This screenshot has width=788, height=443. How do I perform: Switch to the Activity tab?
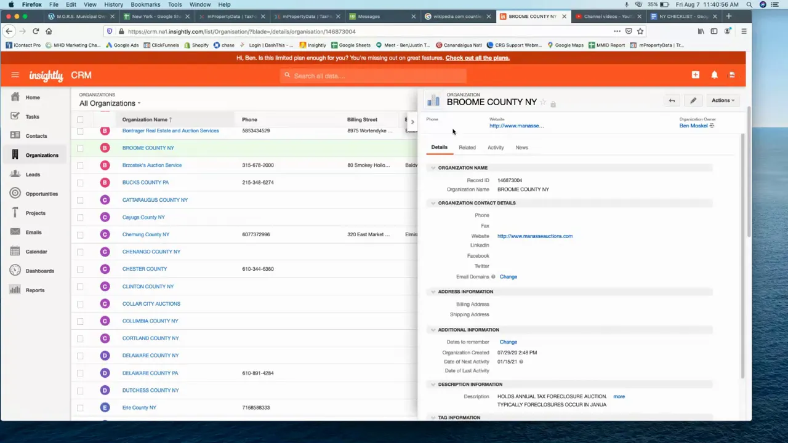click(x=496, y=148)
